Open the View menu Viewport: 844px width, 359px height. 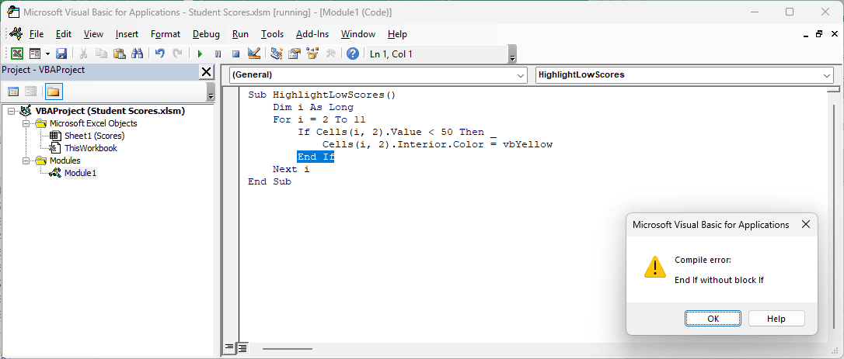[x=94, y=34]
